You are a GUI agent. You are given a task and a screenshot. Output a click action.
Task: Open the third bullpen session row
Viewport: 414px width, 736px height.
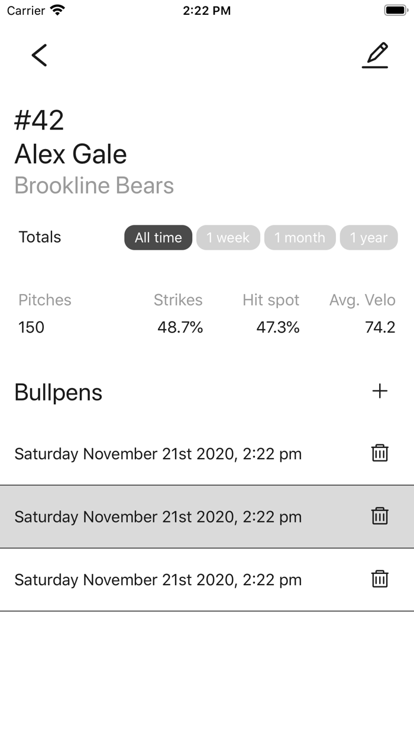(x=207, y=580)
